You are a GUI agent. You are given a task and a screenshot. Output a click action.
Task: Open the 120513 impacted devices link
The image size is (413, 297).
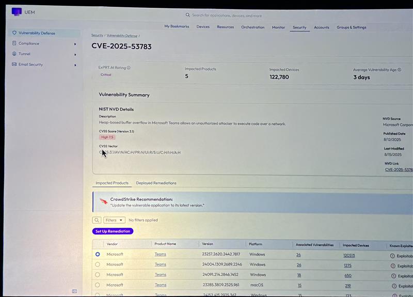(x=349, y=255)
